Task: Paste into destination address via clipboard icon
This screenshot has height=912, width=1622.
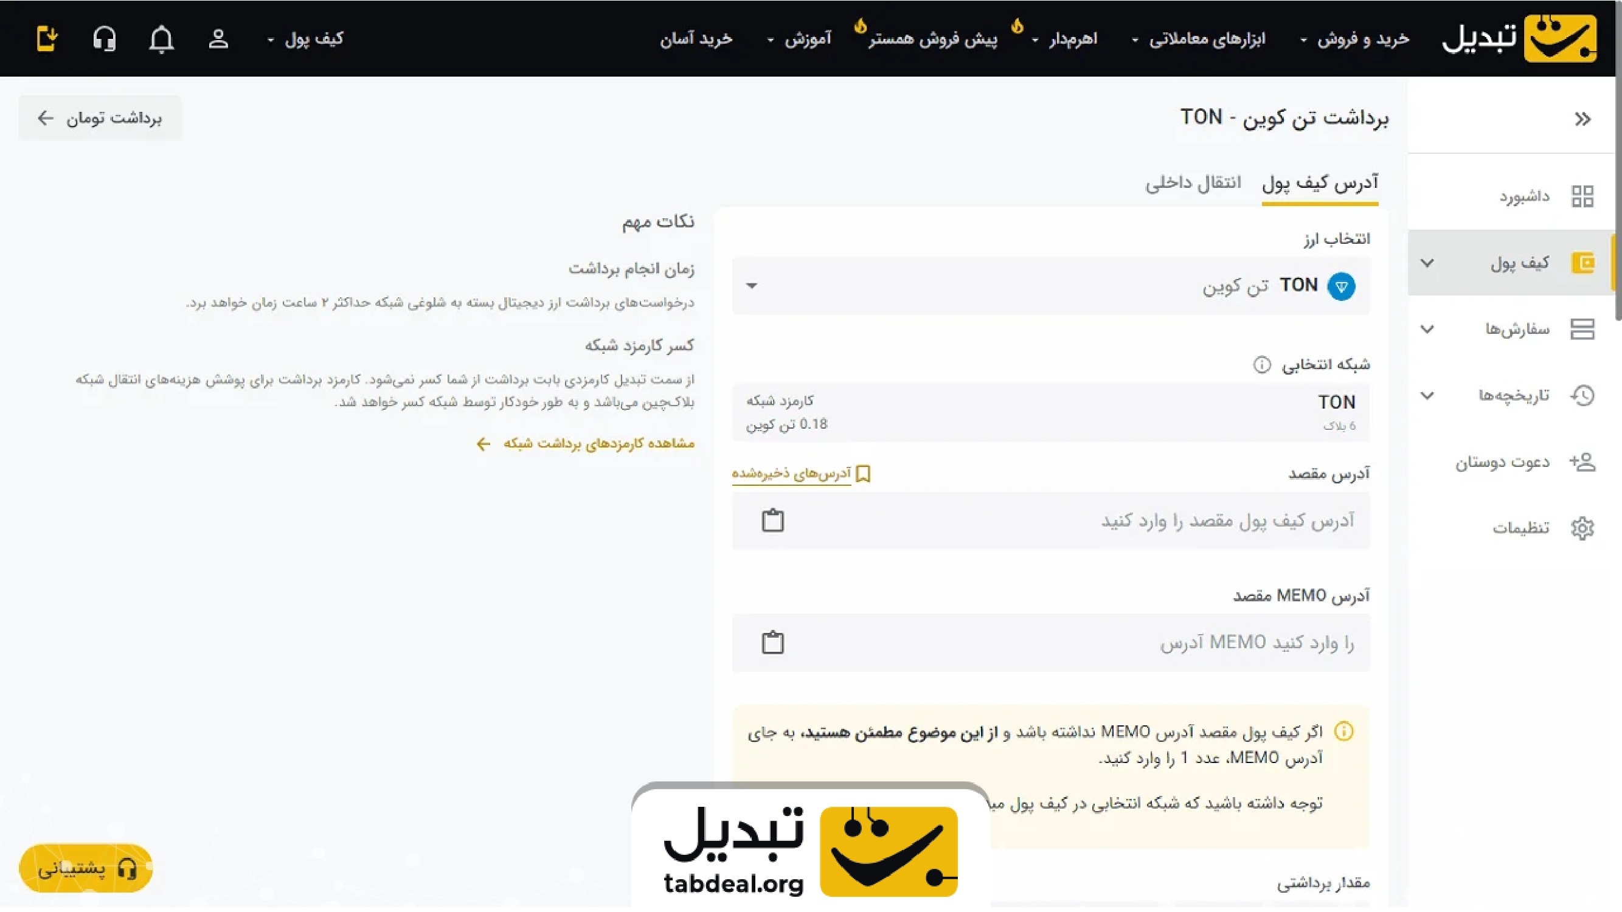Action: [772, 520]
